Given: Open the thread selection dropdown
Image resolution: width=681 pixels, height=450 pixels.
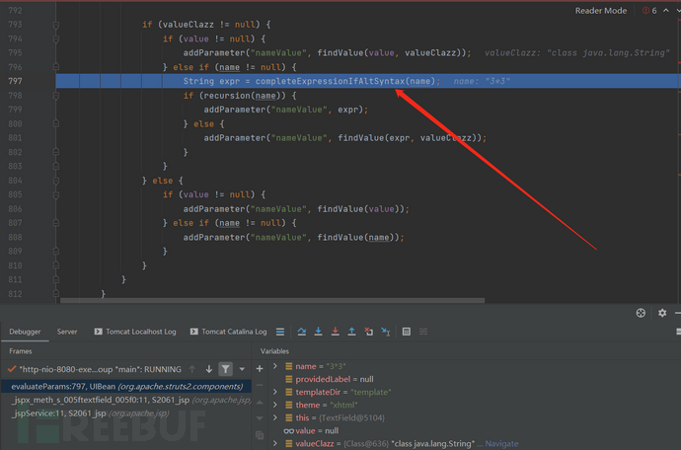Looking at the screenshot, I should pos(242,368).
